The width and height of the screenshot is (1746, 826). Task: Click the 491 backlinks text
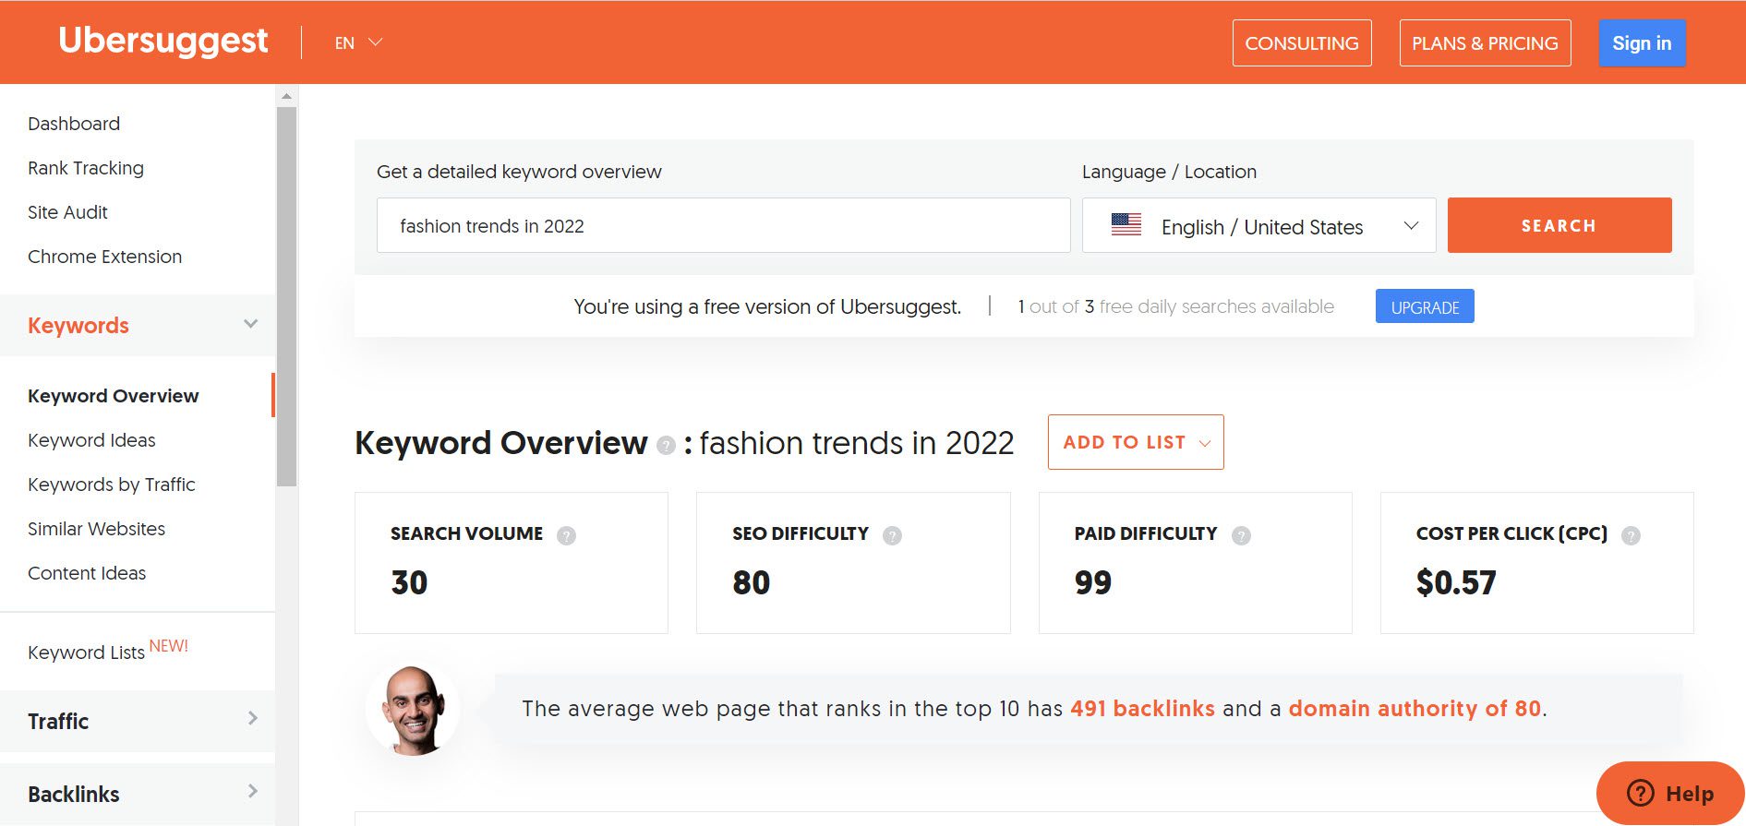(1142, 709)
